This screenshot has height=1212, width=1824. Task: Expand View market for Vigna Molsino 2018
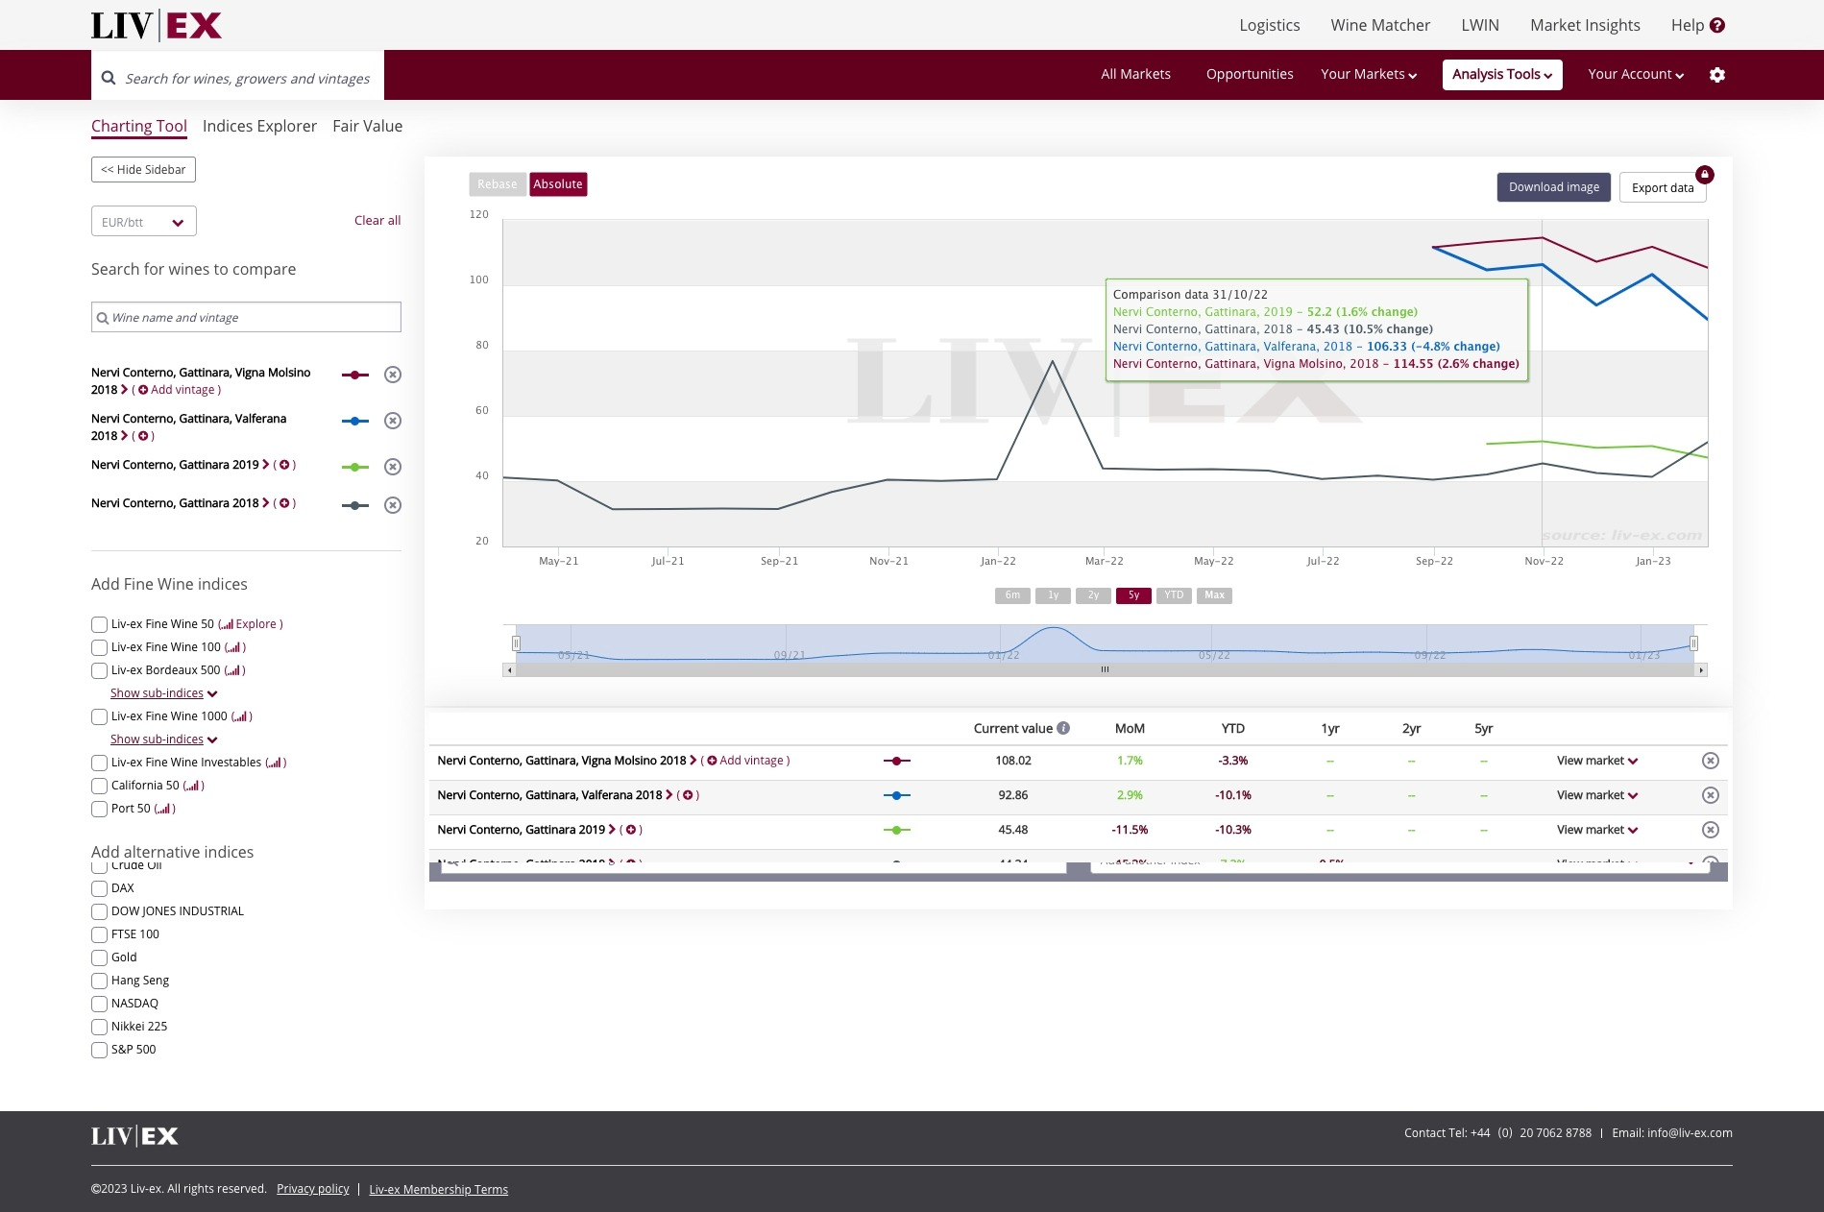click(1597, 761)
